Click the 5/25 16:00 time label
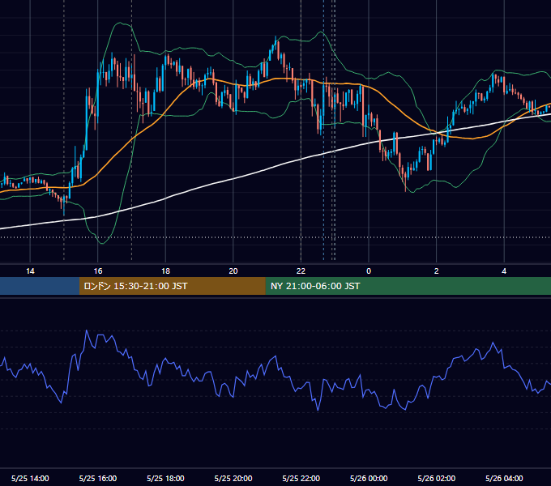Viewport: 551px width, 486px height. click(98, 478)
